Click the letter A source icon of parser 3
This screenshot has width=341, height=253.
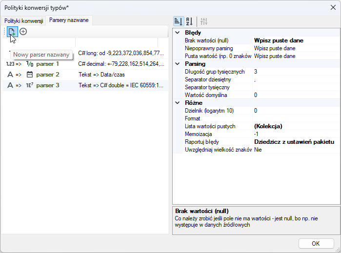(x=10, y=85)
